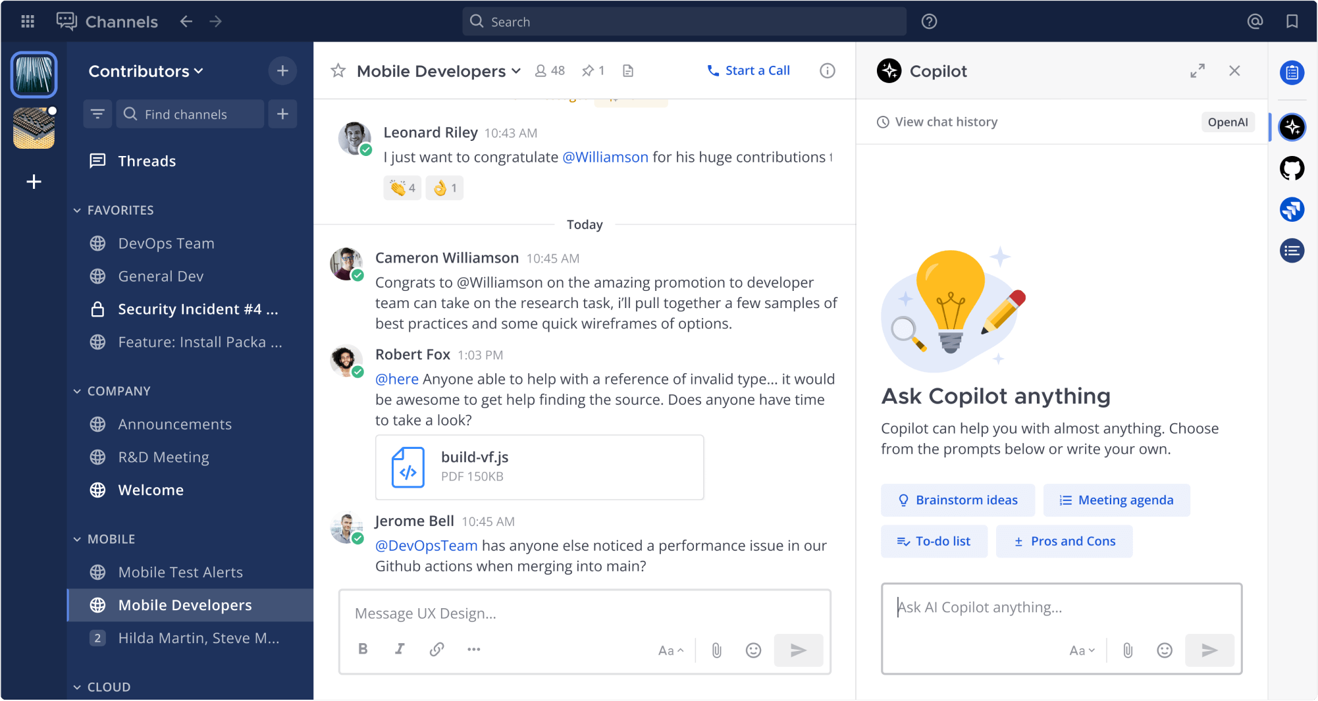Open the Welcome channel
Viewport: 1318px width, 701px height.
pyautogui.click(x=190, y=490)
